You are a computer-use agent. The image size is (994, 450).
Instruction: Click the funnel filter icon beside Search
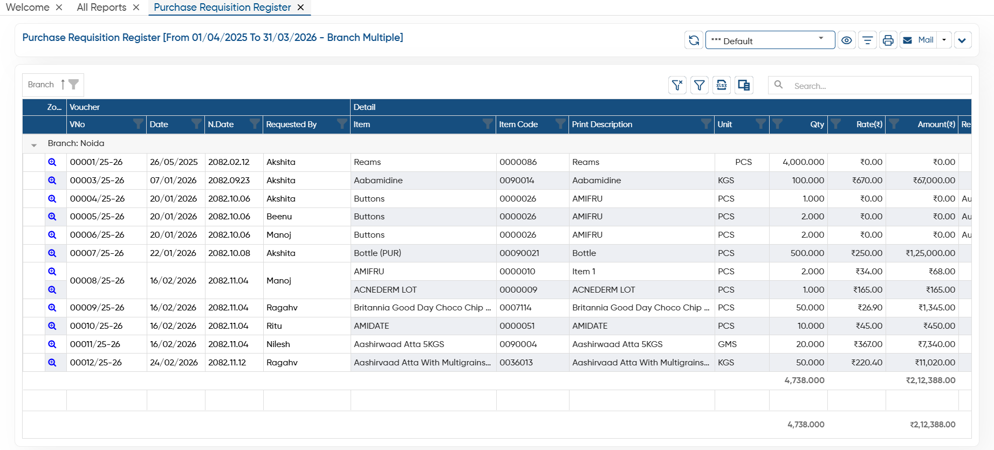click(700, 85)
